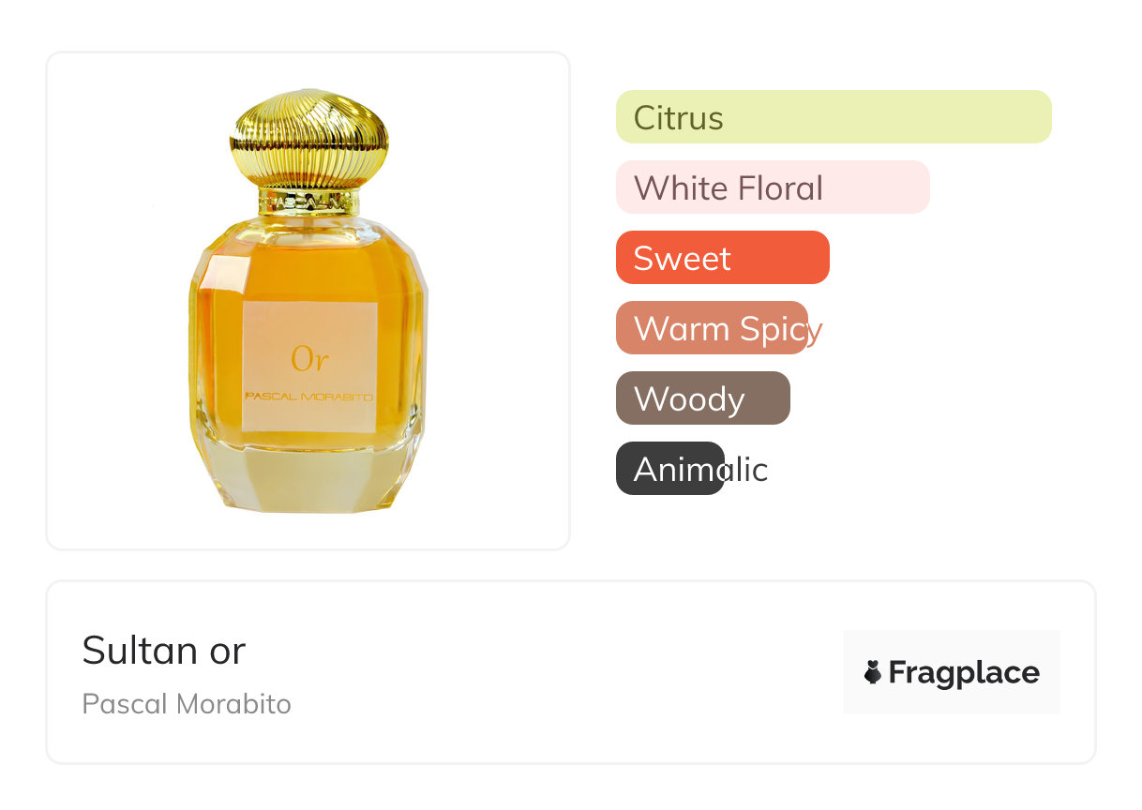Click the empty area right of the White Floral bar
The image size is (1142, 810).
[x=994, y=187]
